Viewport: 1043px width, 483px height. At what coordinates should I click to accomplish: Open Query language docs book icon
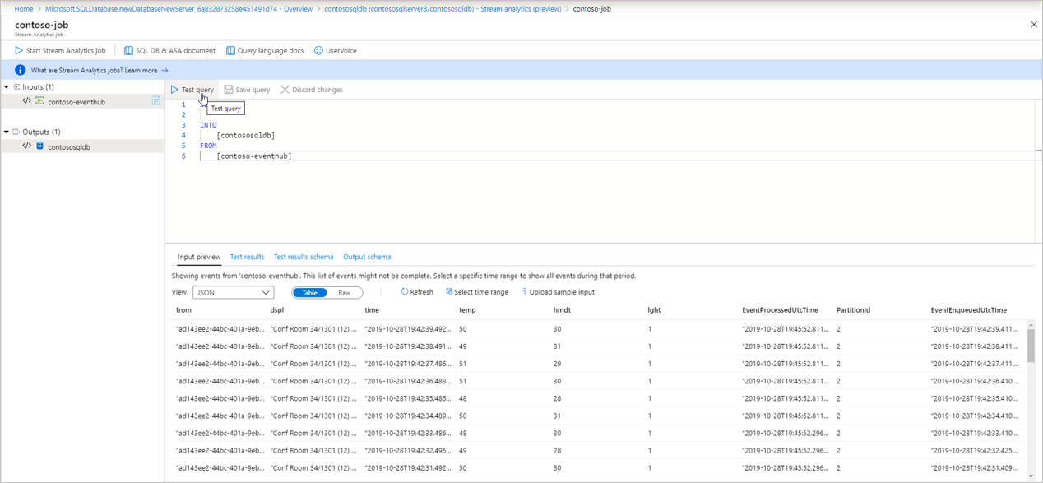230,51
